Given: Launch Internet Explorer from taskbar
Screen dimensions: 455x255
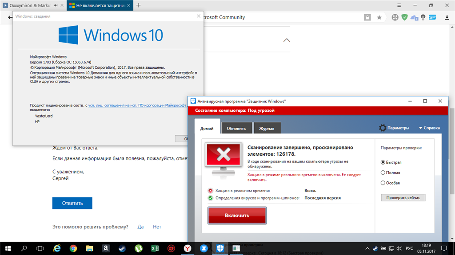Looking at the screenshot, I should click(57, 248).
